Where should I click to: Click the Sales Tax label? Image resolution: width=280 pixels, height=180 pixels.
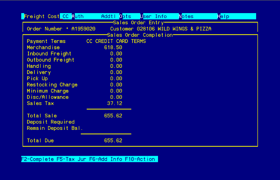40,103
